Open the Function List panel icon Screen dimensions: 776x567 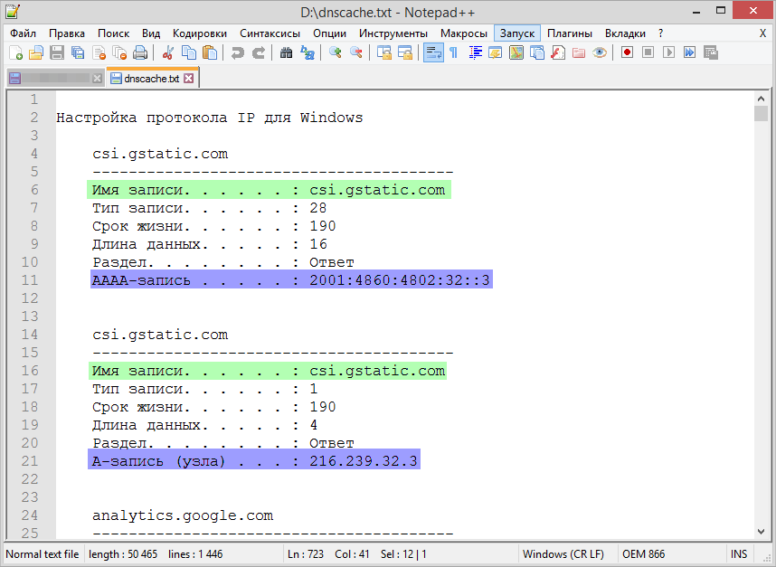pyautogui.click(x=558, y=52)
